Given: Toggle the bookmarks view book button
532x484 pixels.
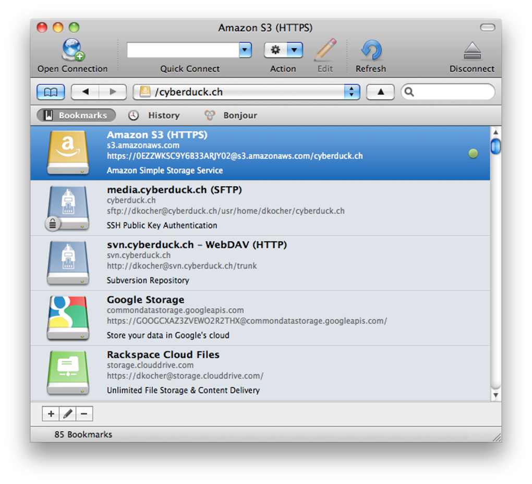Looking at the screenshot, I should coord(51,92).
